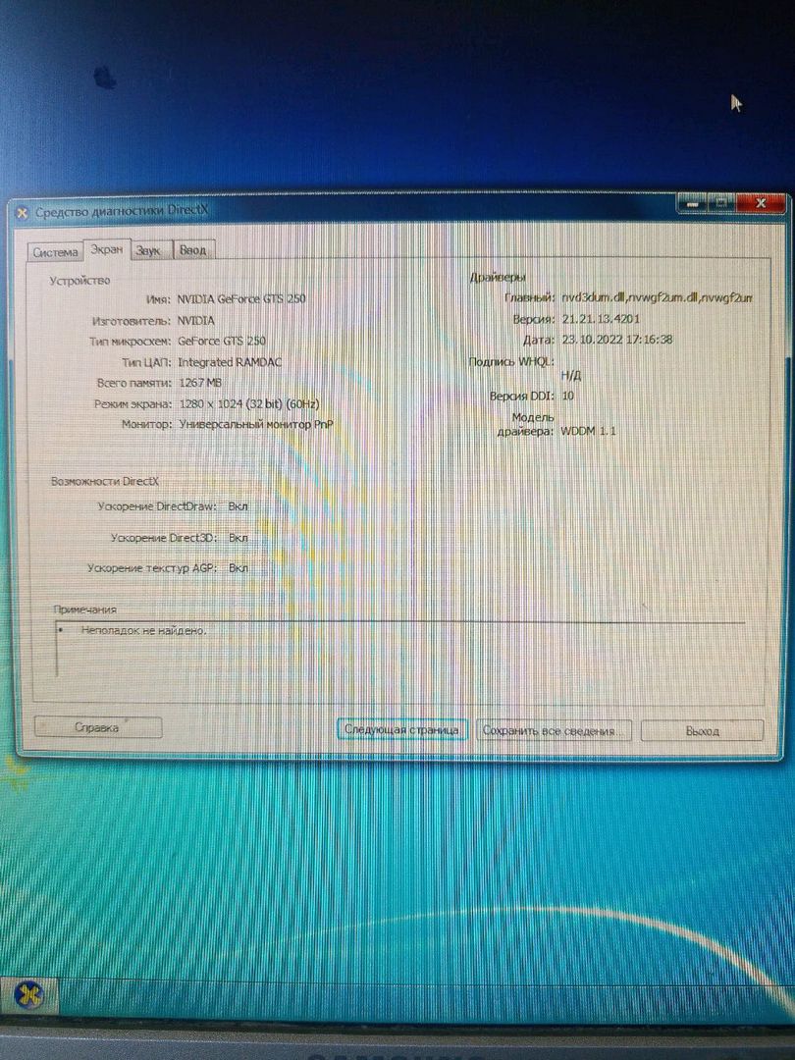Open the Звук tab
The image size is (795, 1060).
pyautogui.click(x=149, y=251)
